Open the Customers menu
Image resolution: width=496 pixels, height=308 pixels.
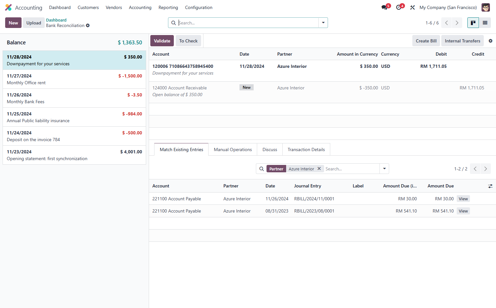(88, 7)
